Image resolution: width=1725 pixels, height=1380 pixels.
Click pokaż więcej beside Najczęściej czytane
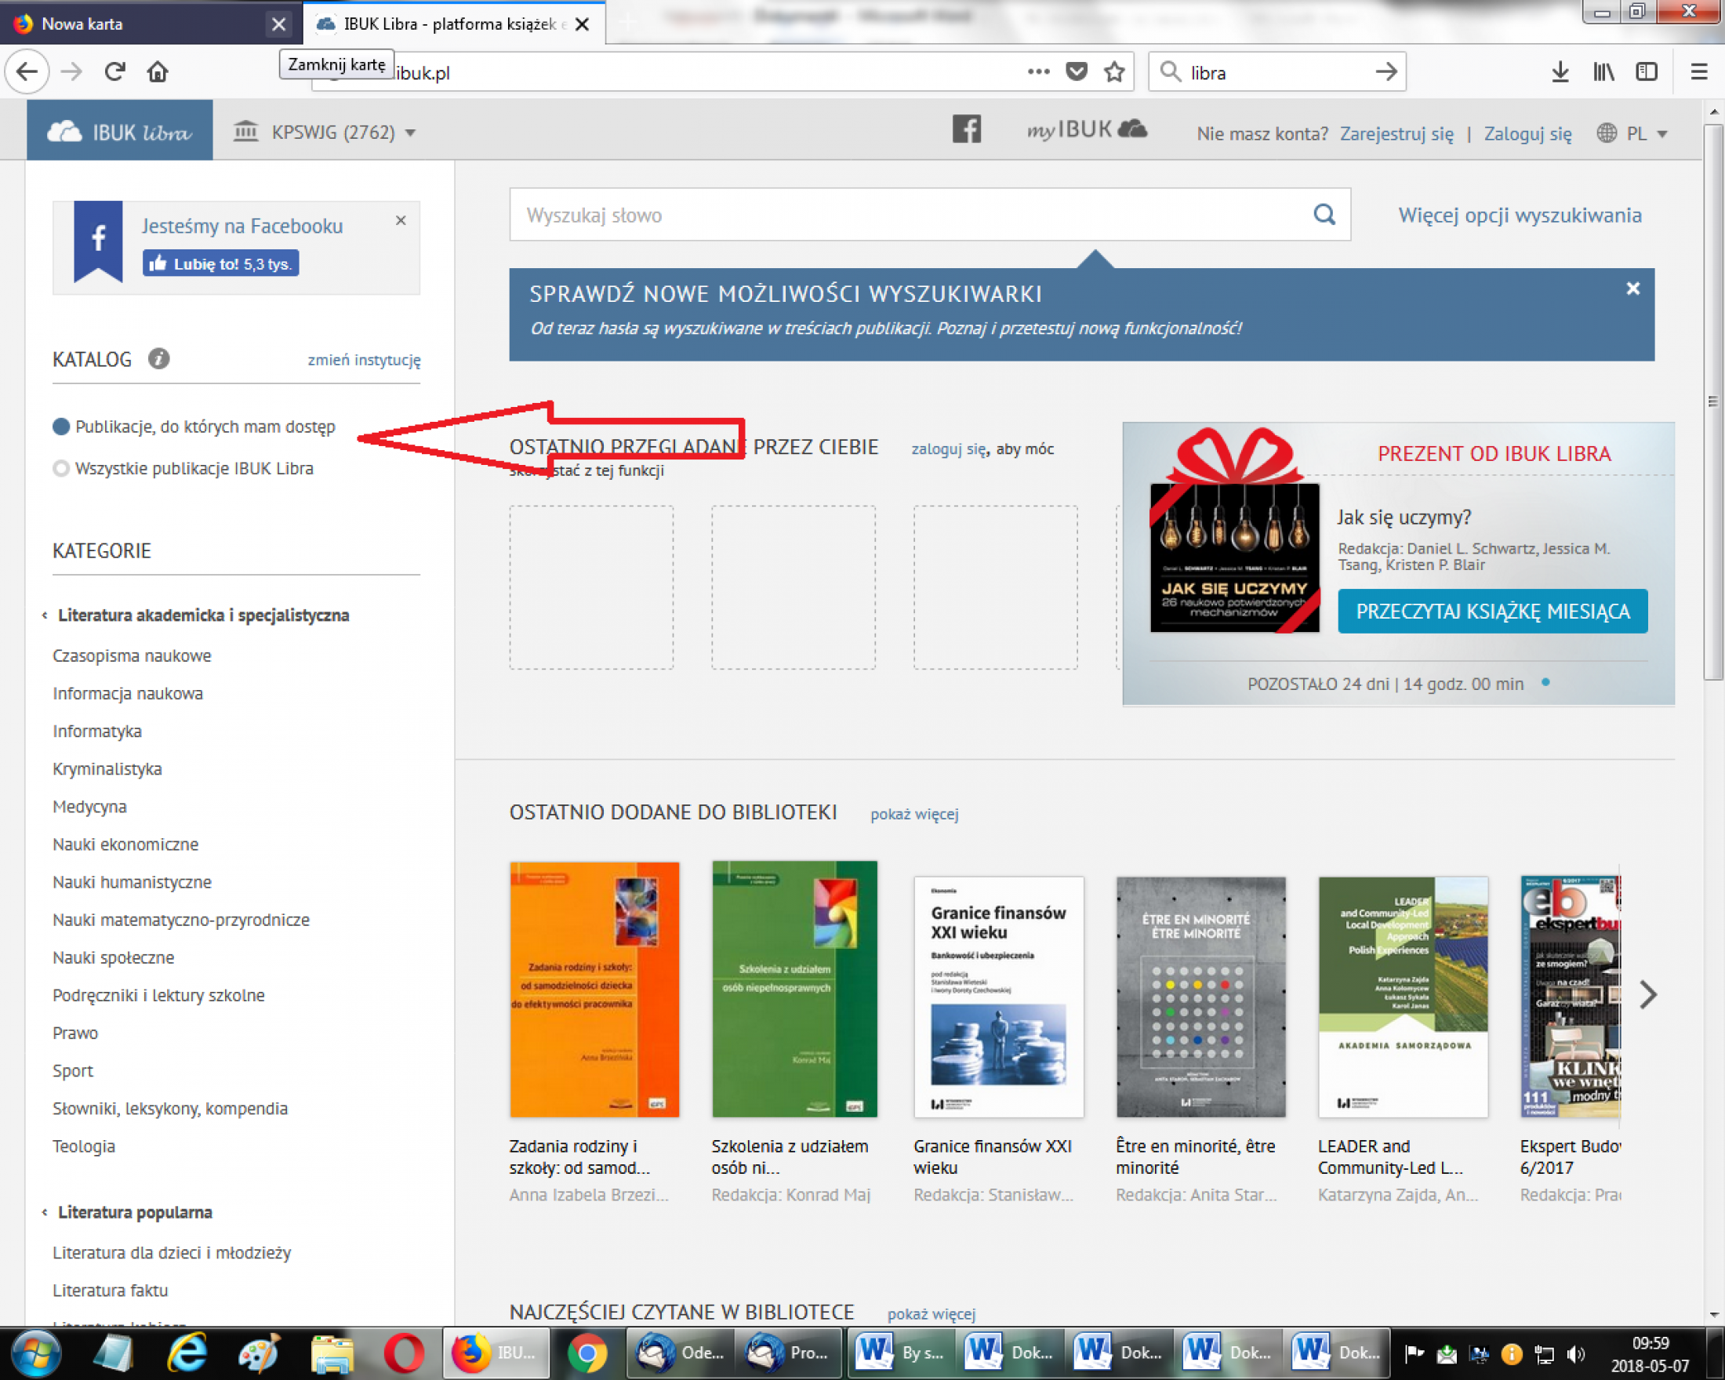[931, 1313]
